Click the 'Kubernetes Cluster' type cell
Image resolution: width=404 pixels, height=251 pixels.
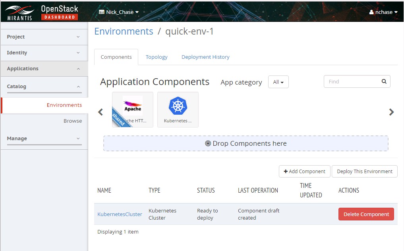pos(162,214)
